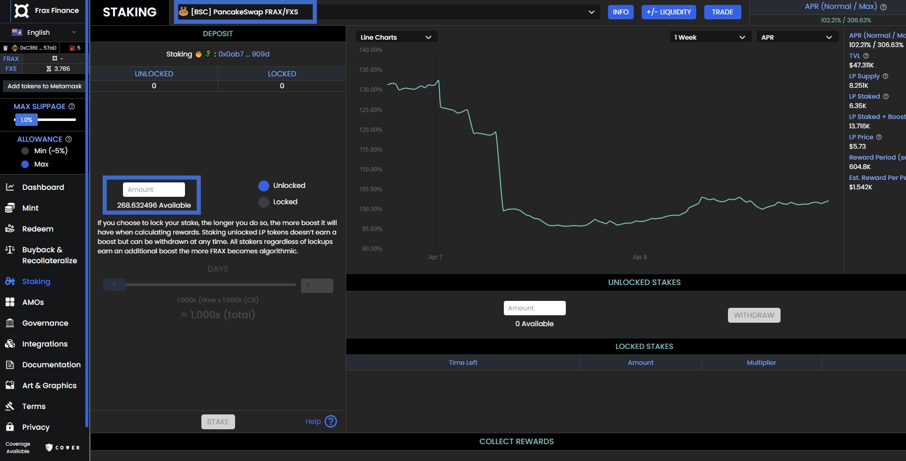
Task: Click the Time Left column header
Action: click(463, 362)
